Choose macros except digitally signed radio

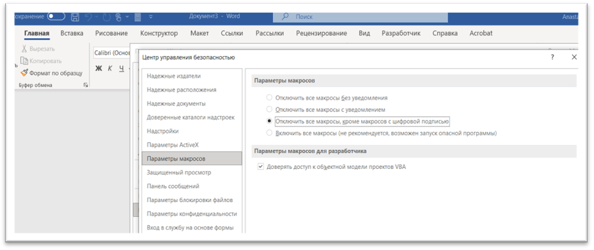pyautogui.click(x=269, y=121)
